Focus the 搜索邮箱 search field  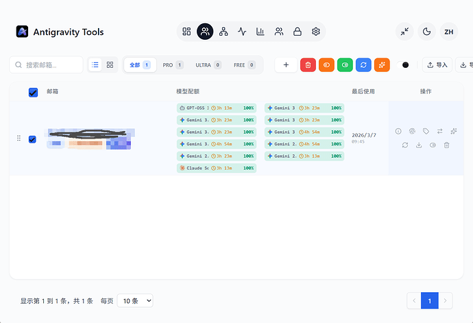[x=46, y=65]
